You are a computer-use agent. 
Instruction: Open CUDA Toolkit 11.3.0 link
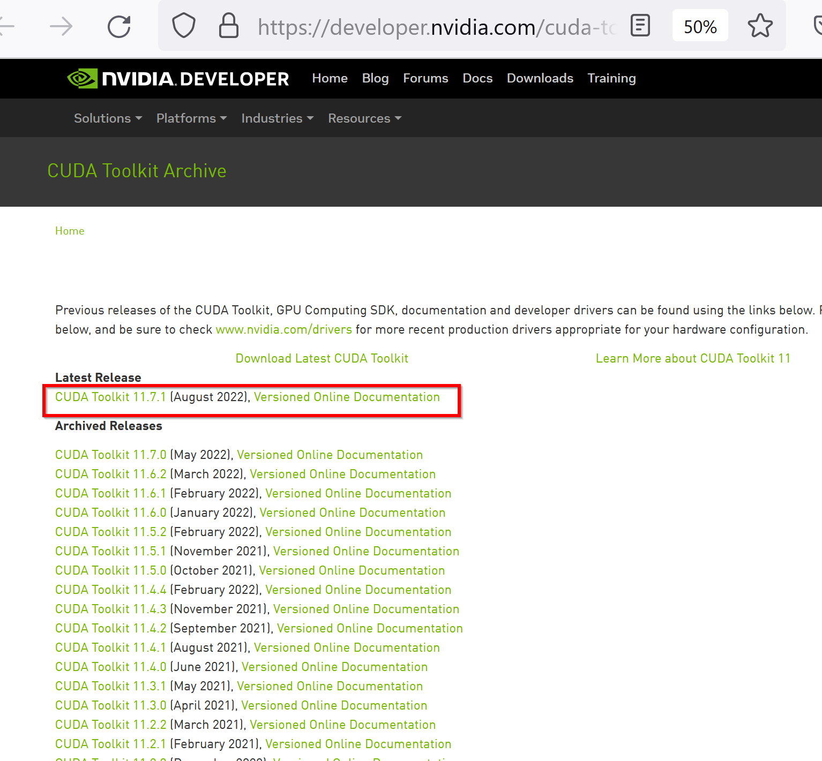coord(111,705)
